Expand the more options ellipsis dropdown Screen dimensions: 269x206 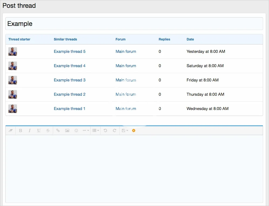[x=86, y=131]
